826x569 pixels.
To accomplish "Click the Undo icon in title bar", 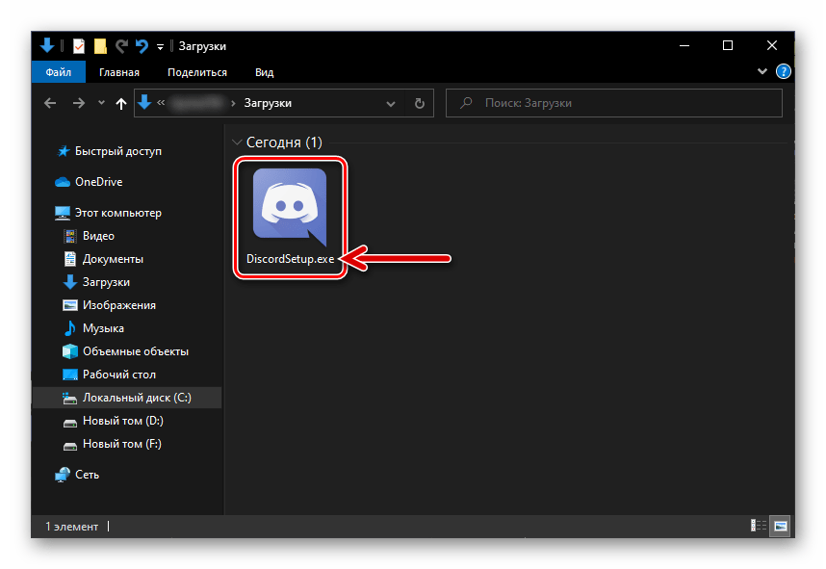I will (x=142, y=46).
